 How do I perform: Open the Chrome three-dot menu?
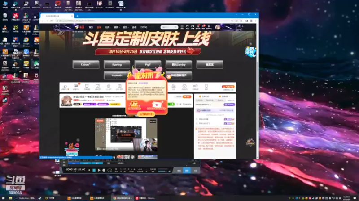coord(256,21)
